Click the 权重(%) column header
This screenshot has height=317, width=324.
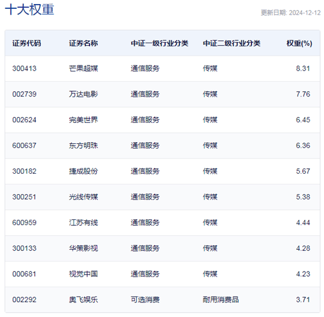(x=299, y=43)
